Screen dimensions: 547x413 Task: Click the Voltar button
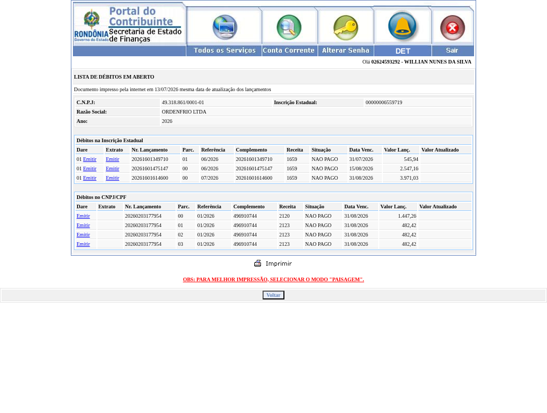pyautogui.click(x=273, y=295)
